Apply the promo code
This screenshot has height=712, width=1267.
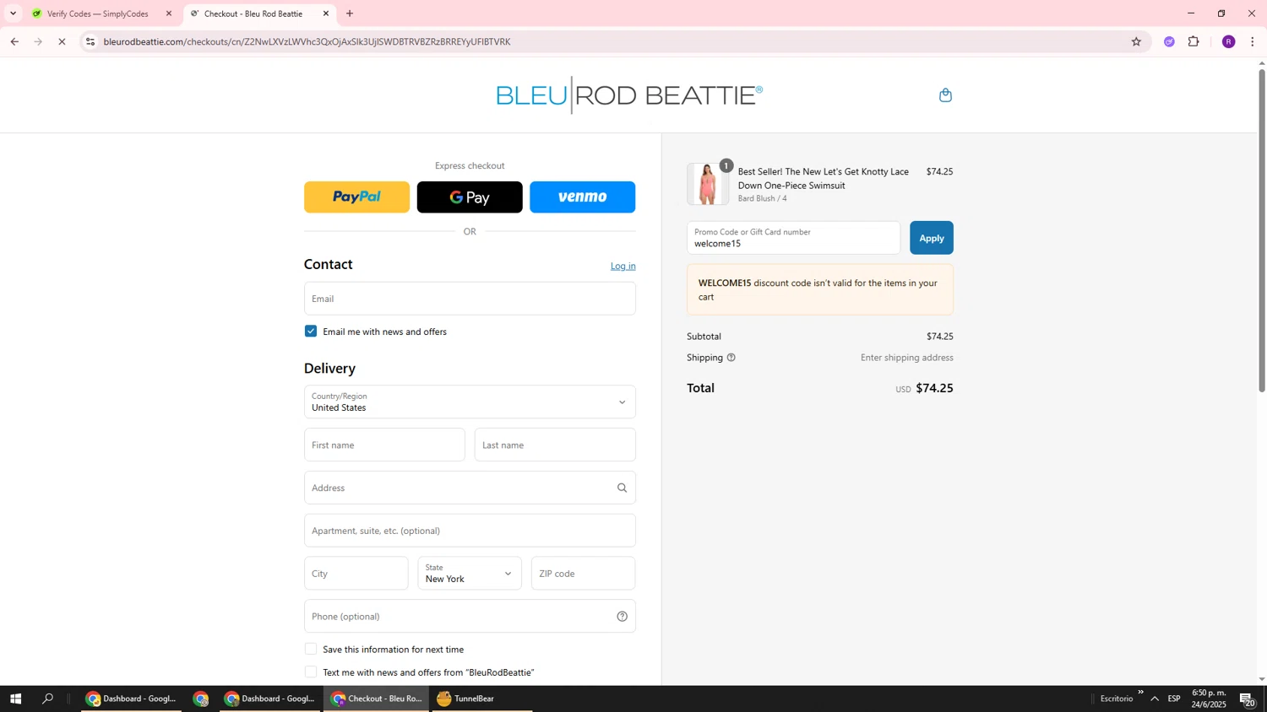[x=932, y=238]
